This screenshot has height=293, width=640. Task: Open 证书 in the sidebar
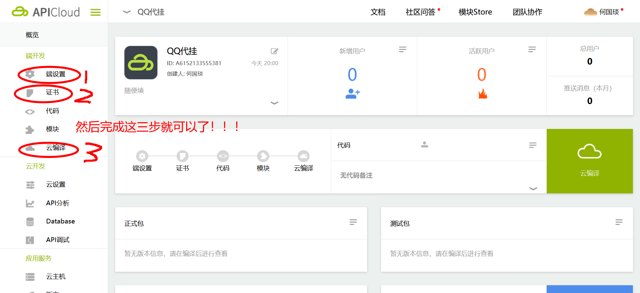point(52,92)
